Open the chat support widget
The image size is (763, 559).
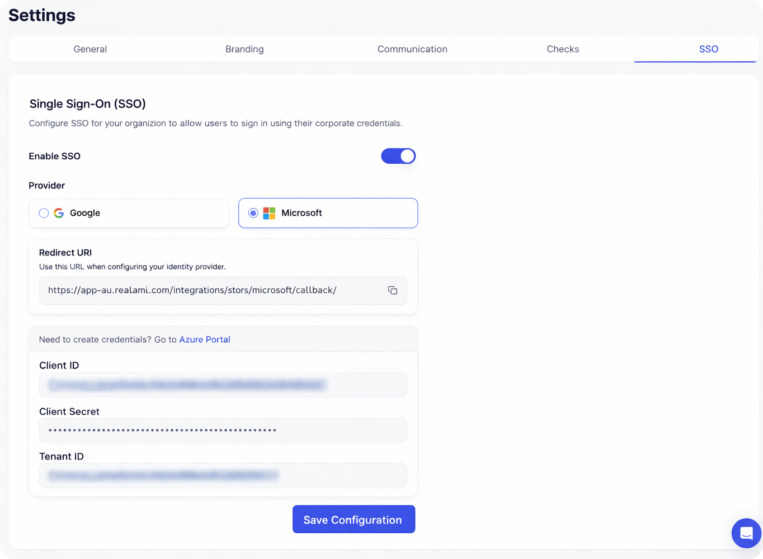[x=746, y=533]
